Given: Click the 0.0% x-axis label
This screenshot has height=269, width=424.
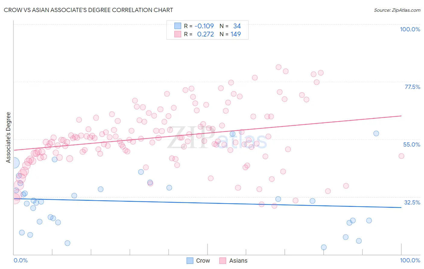Looking at the screenshot, I should 21,260.
